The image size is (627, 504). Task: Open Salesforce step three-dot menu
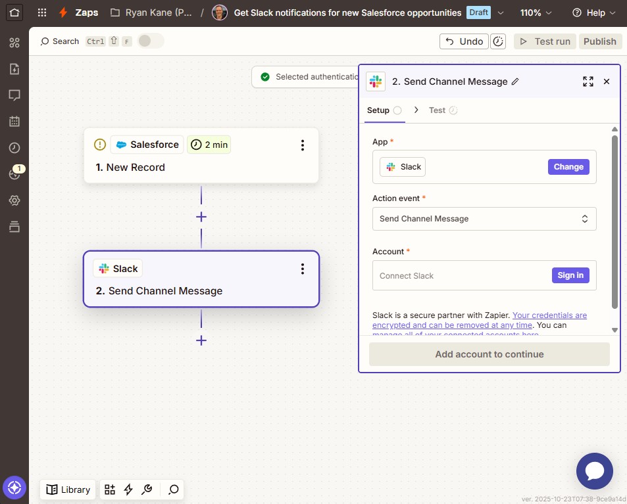[x=302, y=145]
